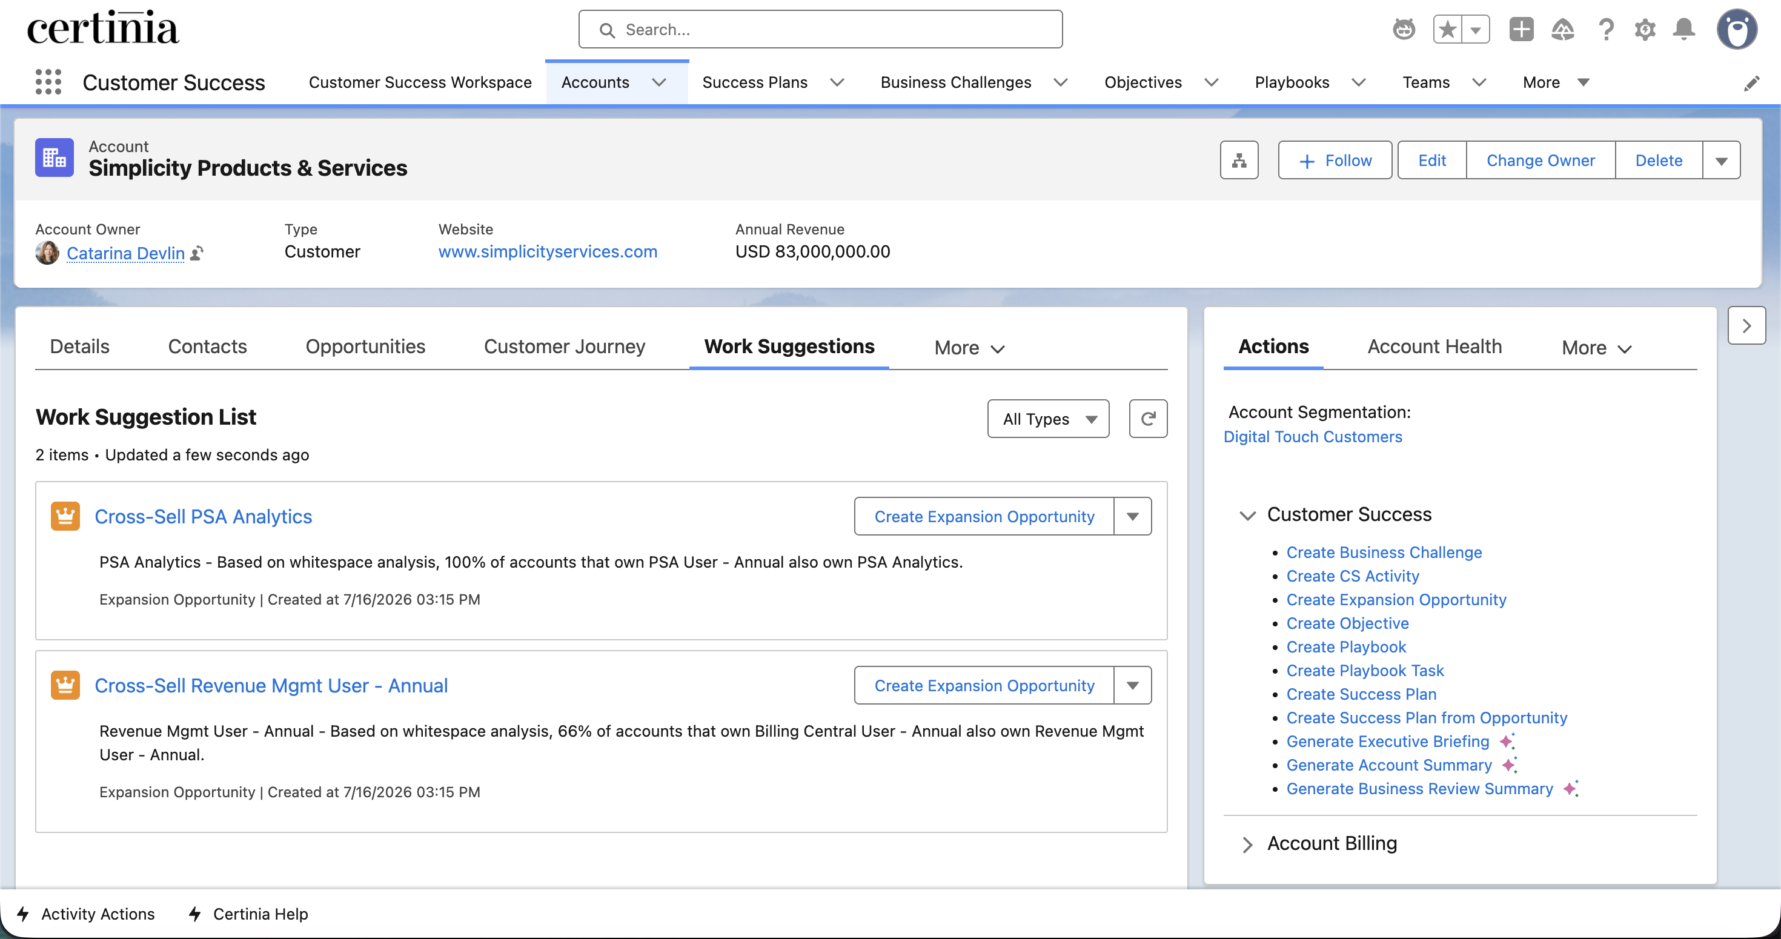Viewport: 1781px width, 939px height.
Task: Click the Create Business Challenge link
Action: (1384, 552)
